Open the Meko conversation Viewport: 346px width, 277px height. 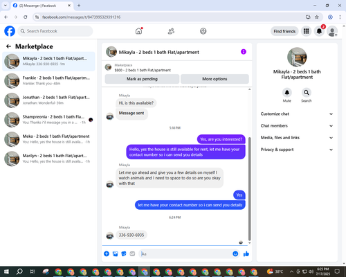48,139
